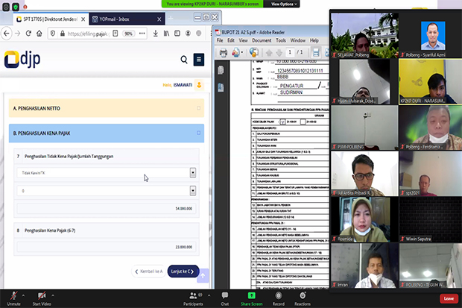Switch to the SPT 1770S browser tab

51,19
